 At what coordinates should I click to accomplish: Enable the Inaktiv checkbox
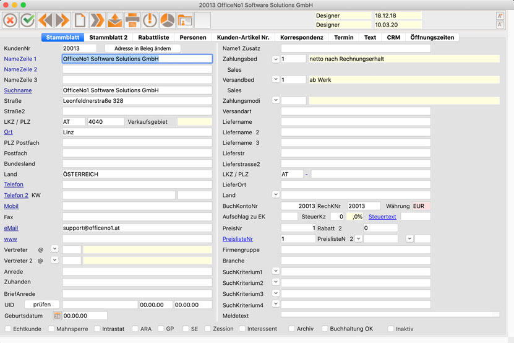pos(390,329)
